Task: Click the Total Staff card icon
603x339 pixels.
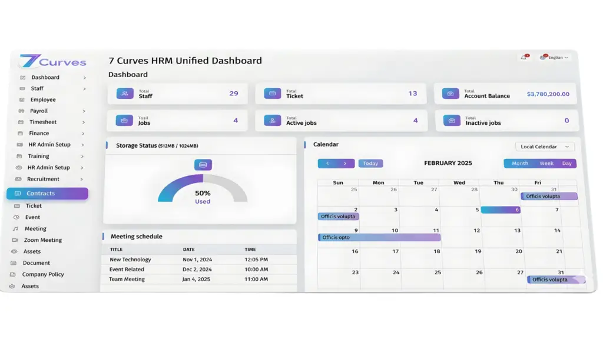Action: click(125, 94)
